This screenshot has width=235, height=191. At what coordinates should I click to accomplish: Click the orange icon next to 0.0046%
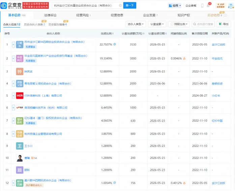(x=184, y=58)
